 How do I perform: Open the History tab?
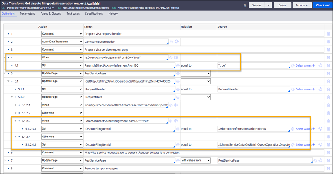pyautogui.click(x=113, y=14)
